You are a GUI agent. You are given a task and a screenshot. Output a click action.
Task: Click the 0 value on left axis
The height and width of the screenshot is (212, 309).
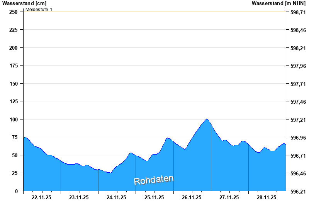tap(16, 191)
